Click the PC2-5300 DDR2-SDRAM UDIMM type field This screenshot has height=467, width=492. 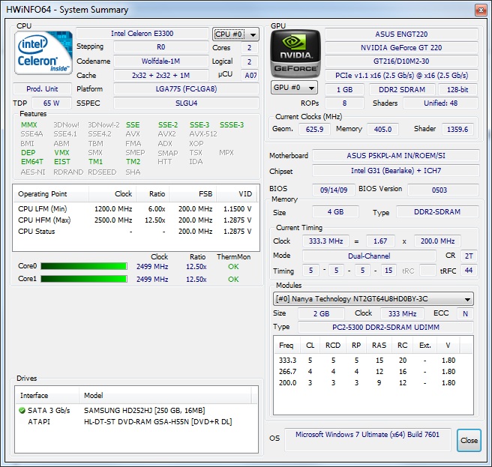(x=385, y=327)
